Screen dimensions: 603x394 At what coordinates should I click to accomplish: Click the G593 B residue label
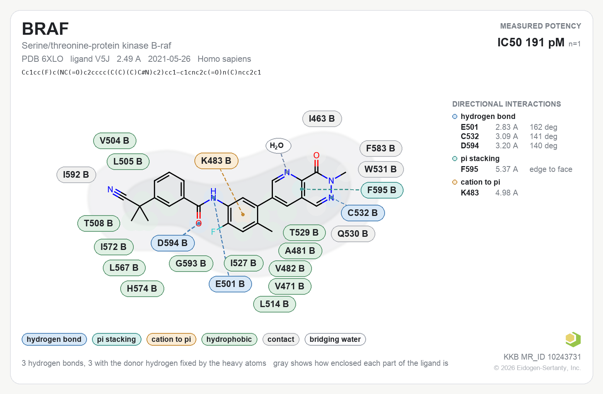(x=191, y=263)
